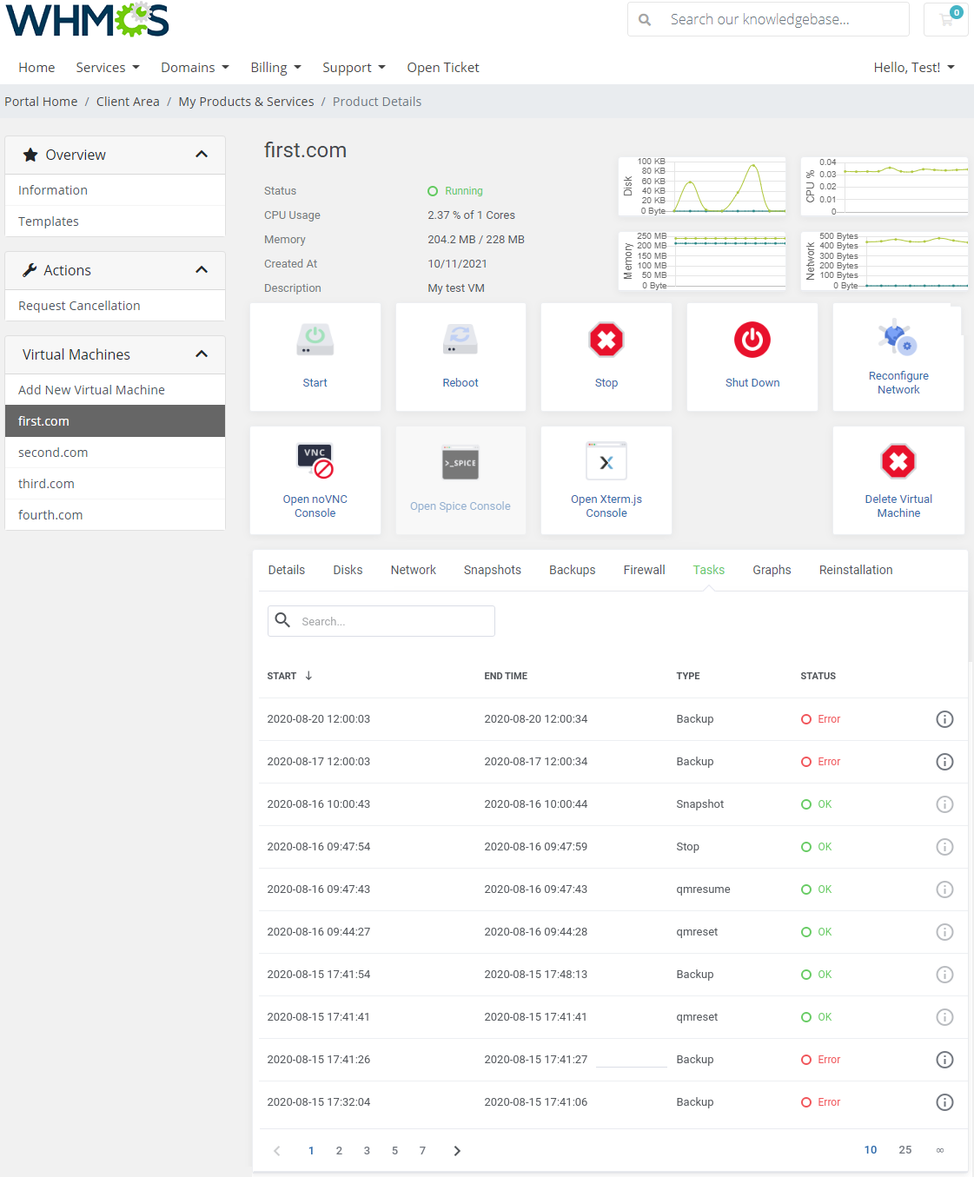Image resolution: width=974 pixels, height=1177 pixels.
Task: Go to Portal Home breadcrumb
Action: pyautogui.click(x=41, y=102)
